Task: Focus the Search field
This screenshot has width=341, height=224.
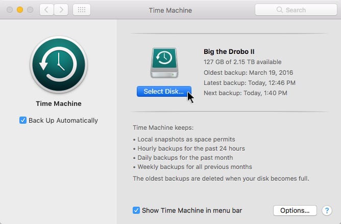Action: click(x=296, y=10)
